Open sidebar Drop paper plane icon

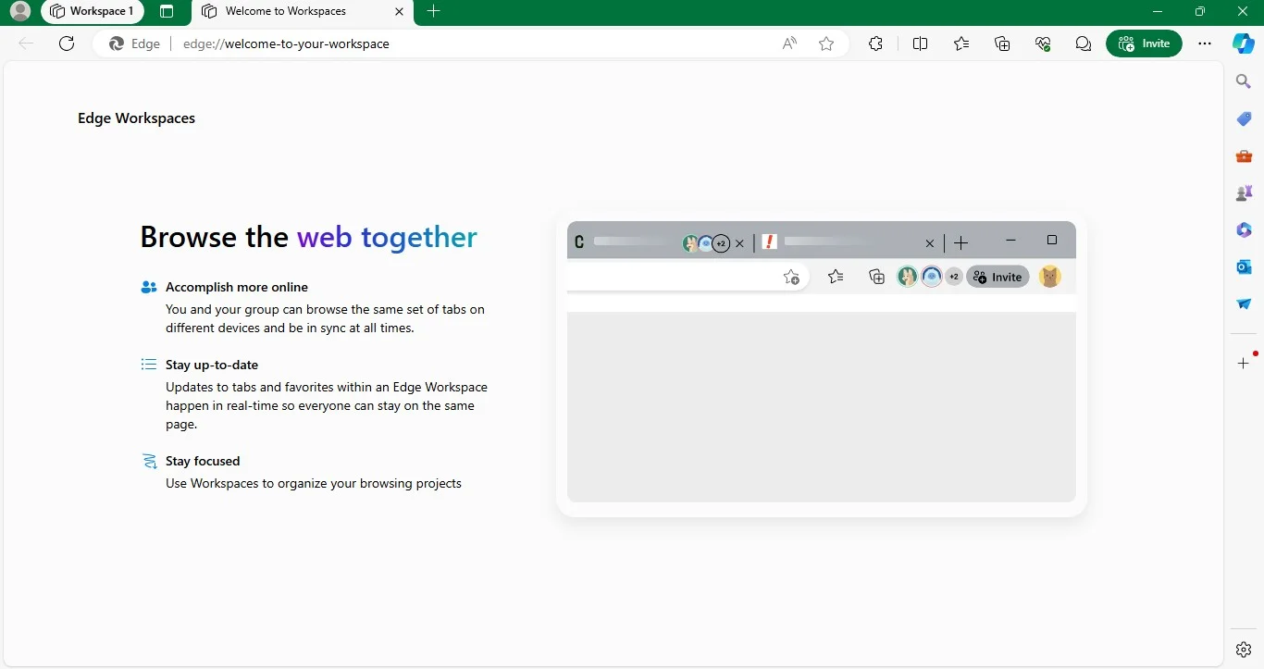1244,304
